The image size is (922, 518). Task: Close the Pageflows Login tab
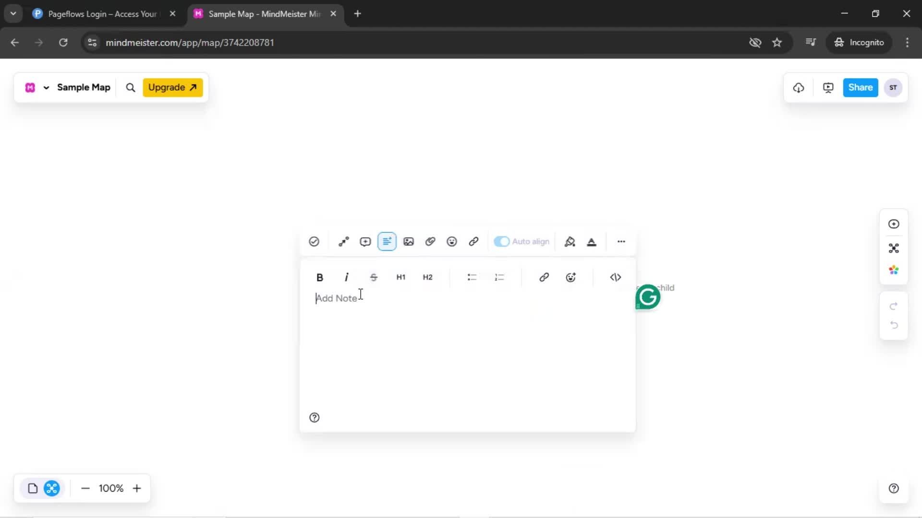click(173, 14)
